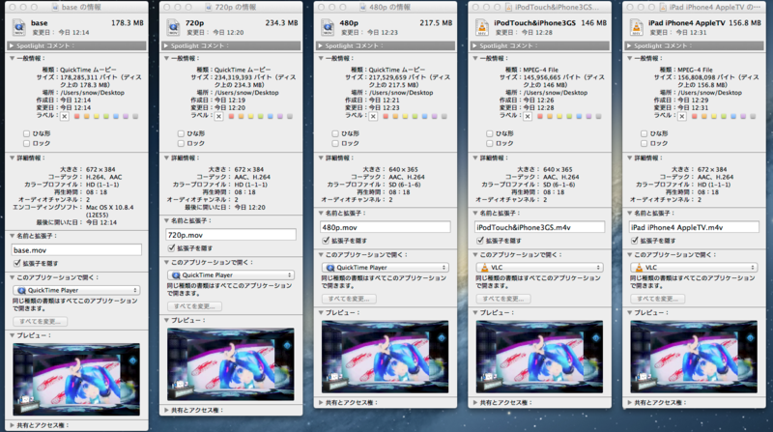Viewport: 773px width, 432px height.
Task: Click the VLC file icon in iPad iPhone4 AppleTV window
Action: point(637,28)
